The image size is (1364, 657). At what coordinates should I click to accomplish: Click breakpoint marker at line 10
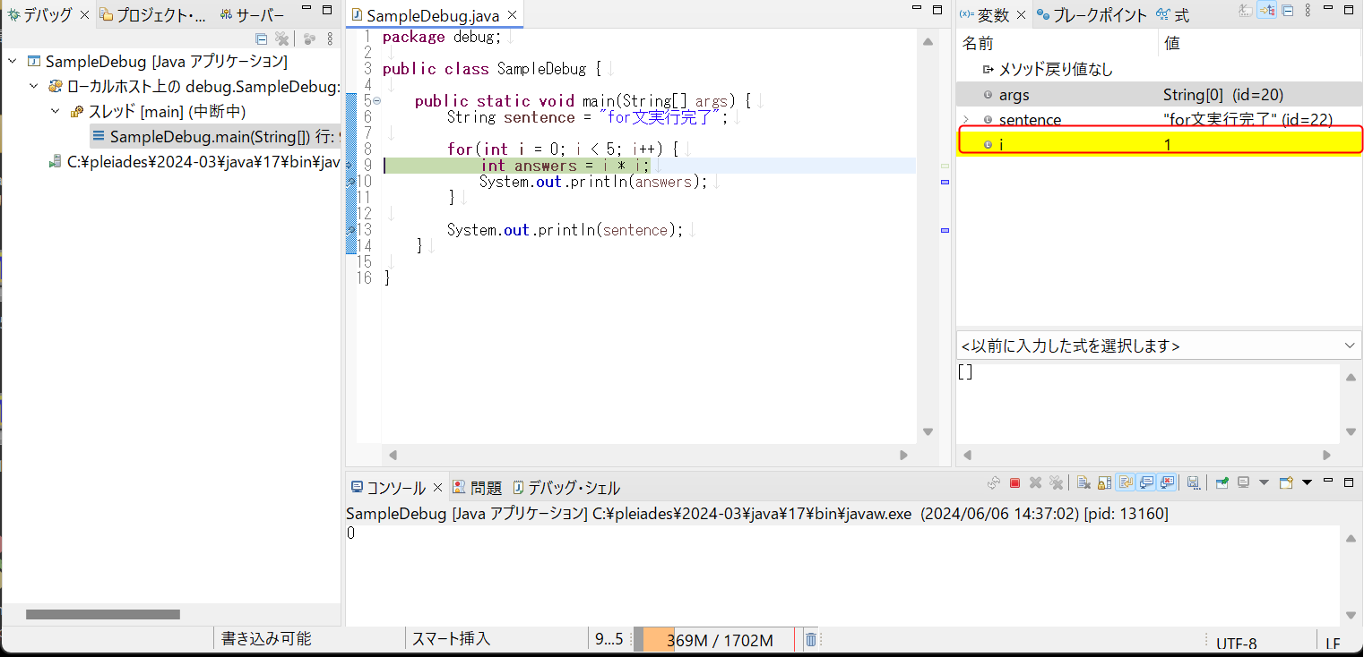point(351,182)
